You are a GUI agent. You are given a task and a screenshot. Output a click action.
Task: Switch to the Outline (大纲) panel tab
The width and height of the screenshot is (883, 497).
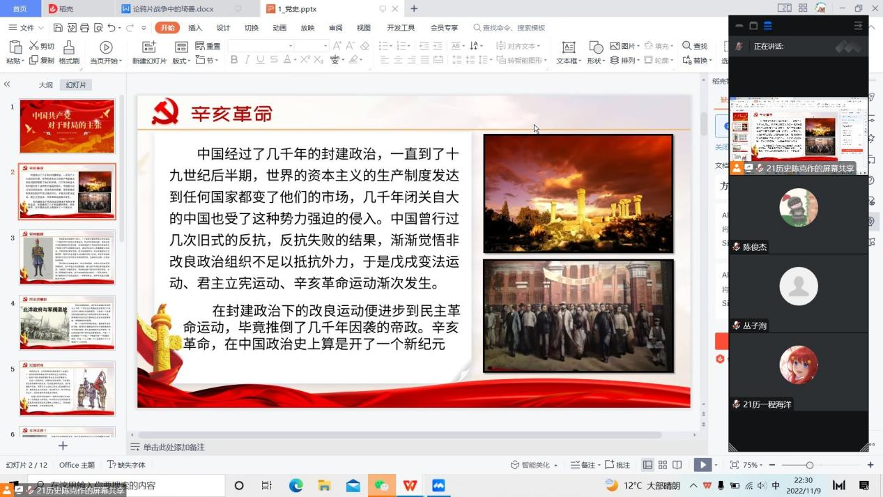(x=46, y=84)
